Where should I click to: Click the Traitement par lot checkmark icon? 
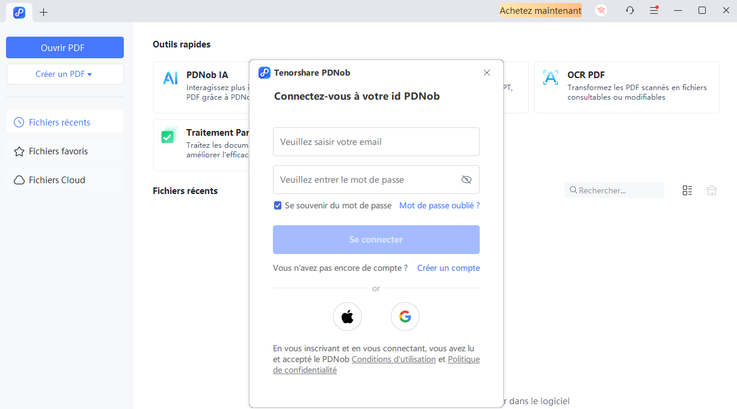[x=168, y=136]
